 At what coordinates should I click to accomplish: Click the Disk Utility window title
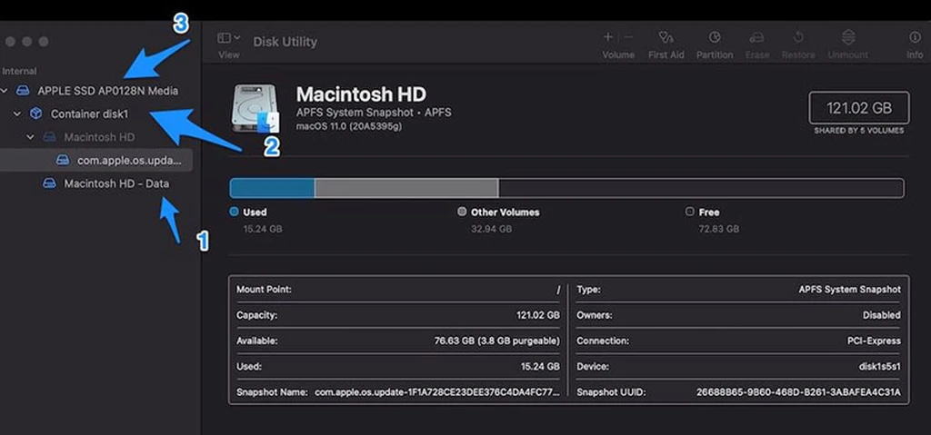click(285, 42)
